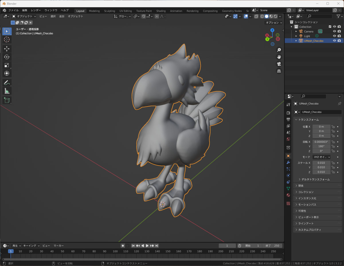Open the World properties tab
Viewport: 344px width, 266px height.
(x=288, y=139)
